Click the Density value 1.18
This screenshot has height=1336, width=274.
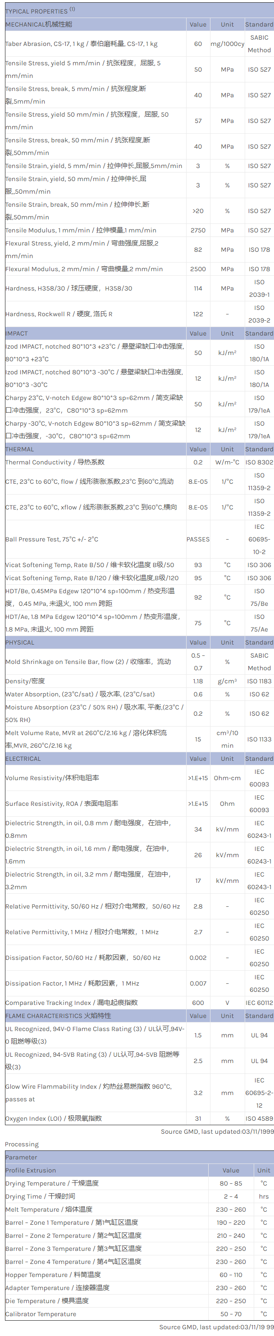(x=198, y=682)
